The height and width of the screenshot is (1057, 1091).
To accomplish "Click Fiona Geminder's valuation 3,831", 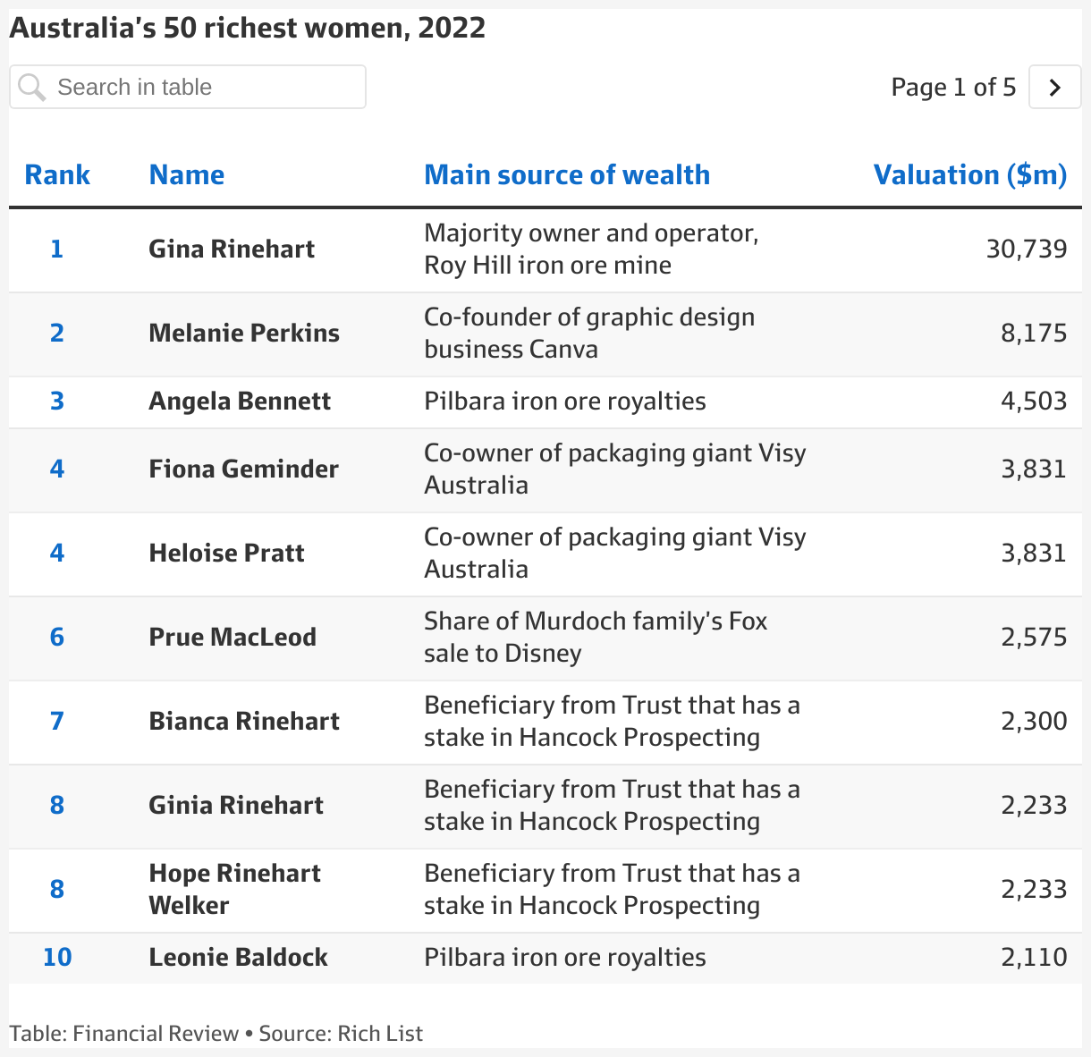I will [x=1034, y=469].
